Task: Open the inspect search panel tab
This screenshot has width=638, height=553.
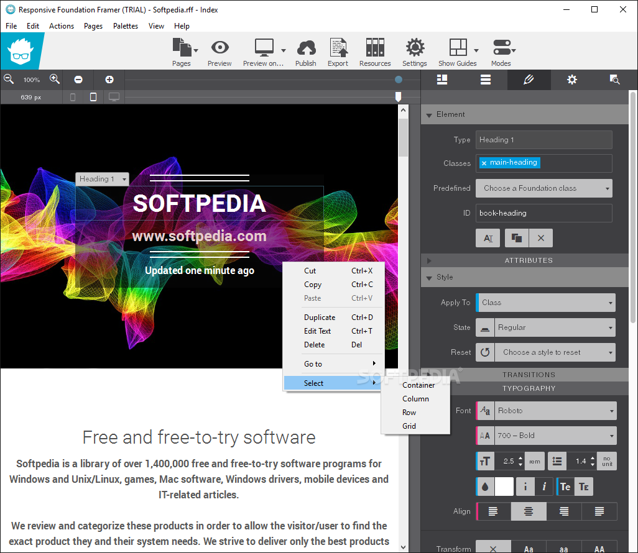Action: click(x=615, y=80)
